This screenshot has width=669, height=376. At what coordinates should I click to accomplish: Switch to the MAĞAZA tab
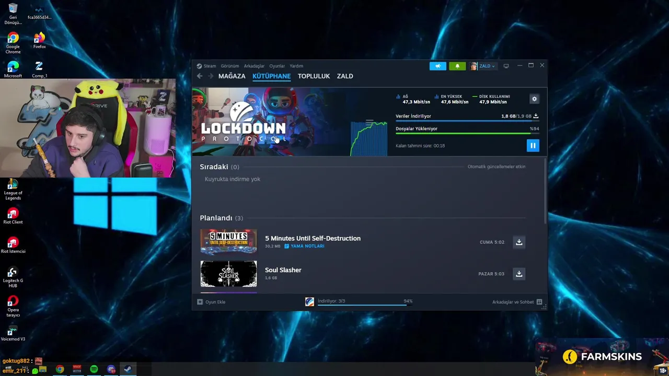coord(232,76)
